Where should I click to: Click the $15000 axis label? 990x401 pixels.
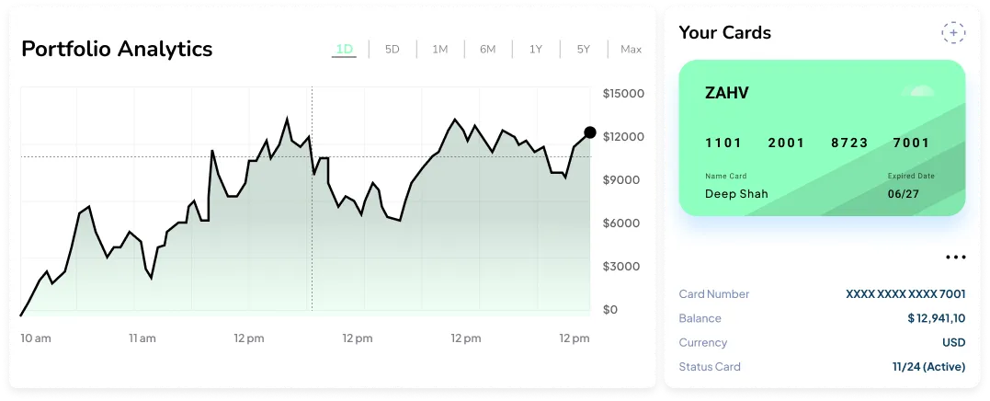coord(623,94)
